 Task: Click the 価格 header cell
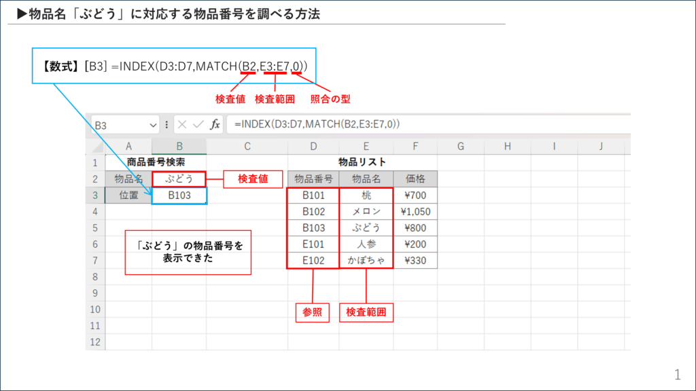click(x=415, y=179)
